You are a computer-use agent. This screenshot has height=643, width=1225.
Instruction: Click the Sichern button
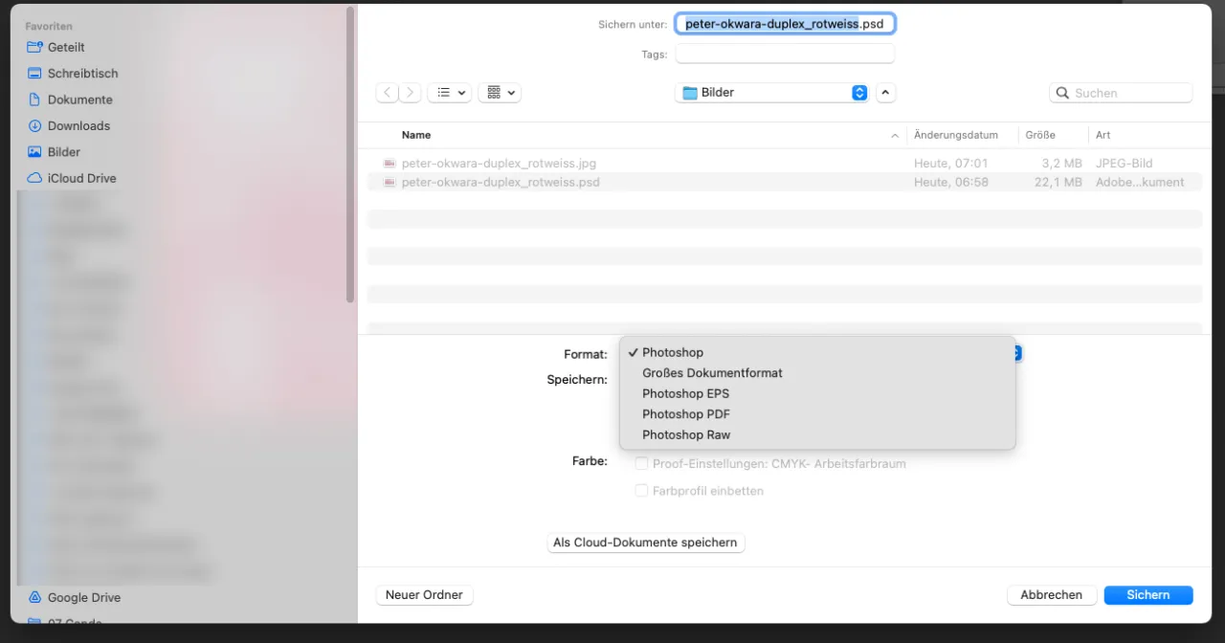pos(1147,595)
